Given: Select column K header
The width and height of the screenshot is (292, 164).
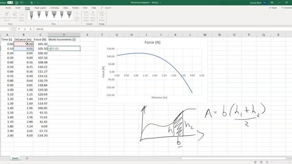Looking at the screenshot, I should [x=175, y=35].
